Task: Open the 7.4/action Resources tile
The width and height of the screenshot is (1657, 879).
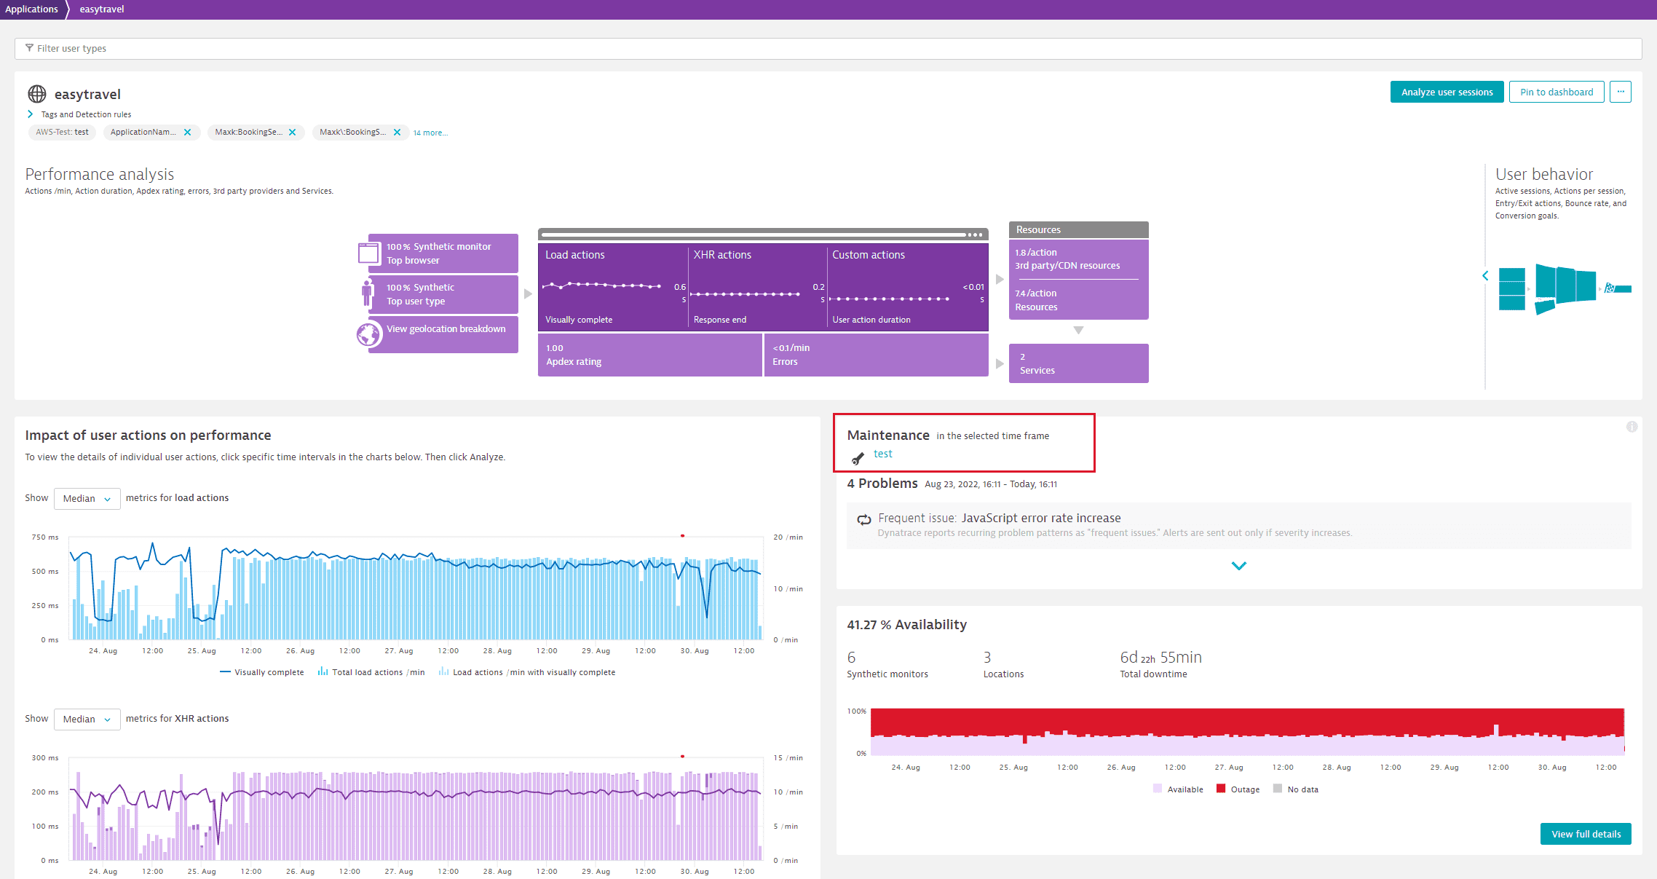Action: point(1077,300)
